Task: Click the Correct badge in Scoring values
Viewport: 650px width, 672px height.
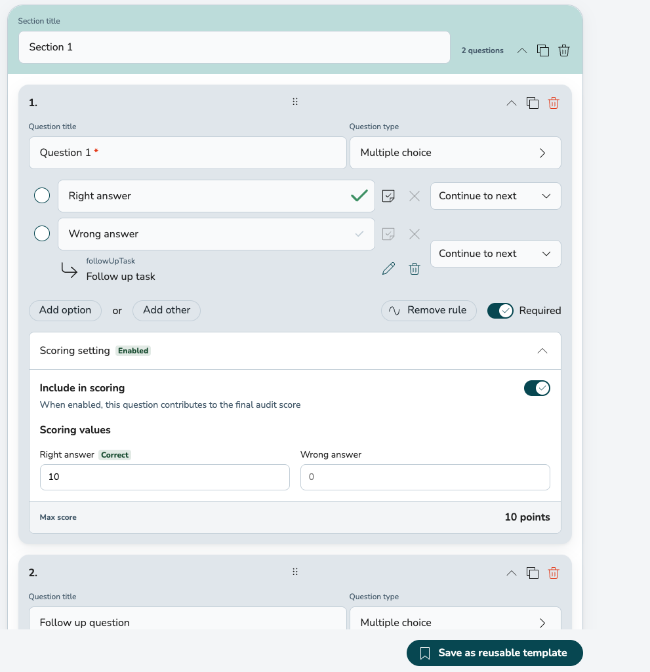Action: [115, 455]
